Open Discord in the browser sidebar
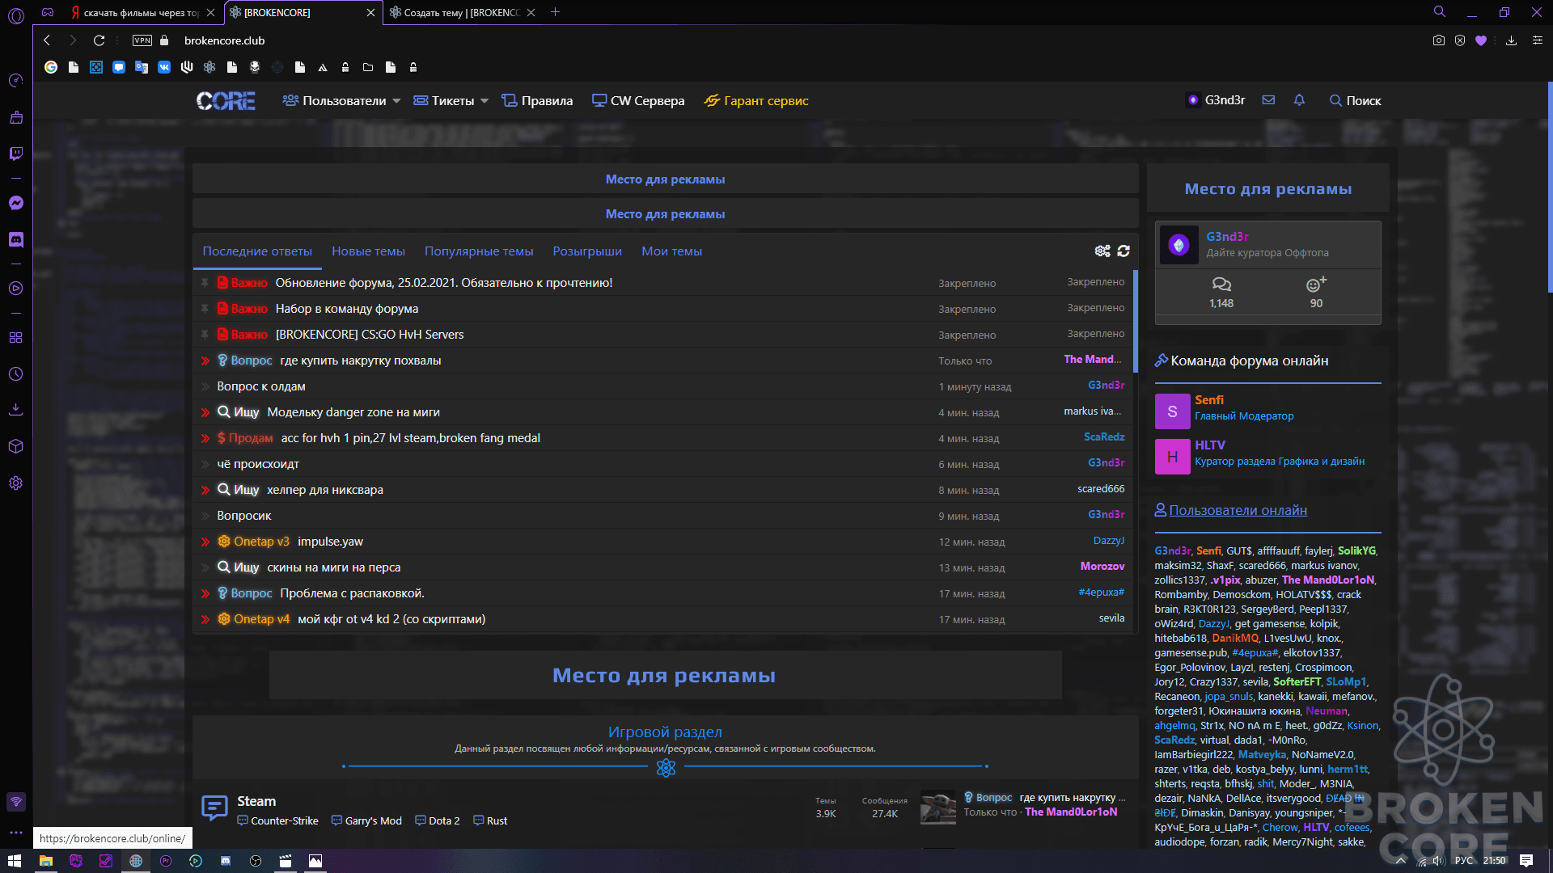The image size is (1553, 873). (16, 240)
